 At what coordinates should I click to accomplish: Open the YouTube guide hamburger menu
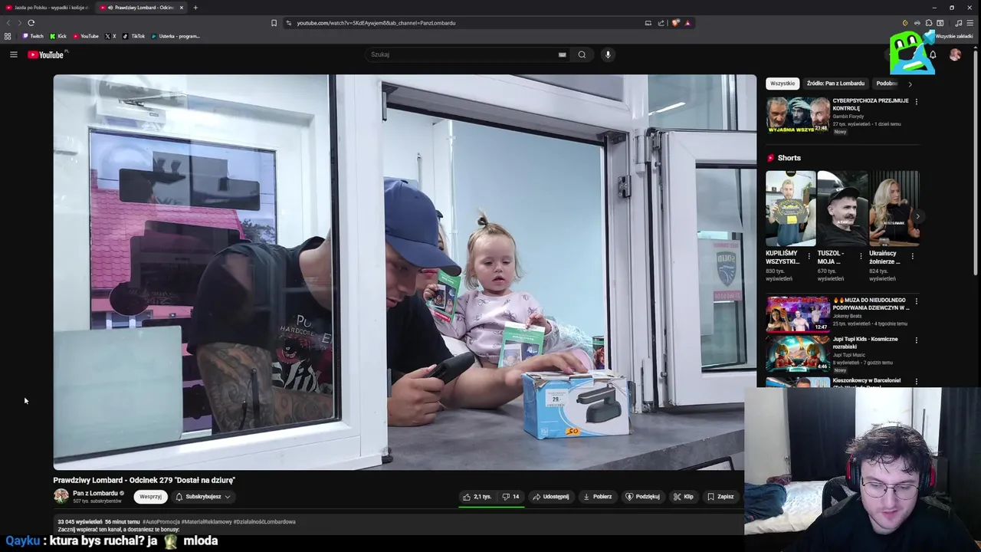click(13, 54)
